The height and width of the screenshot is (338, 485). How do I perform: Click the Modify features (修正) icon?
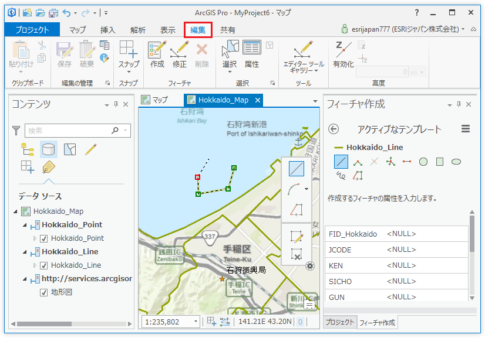coord(180,49)
